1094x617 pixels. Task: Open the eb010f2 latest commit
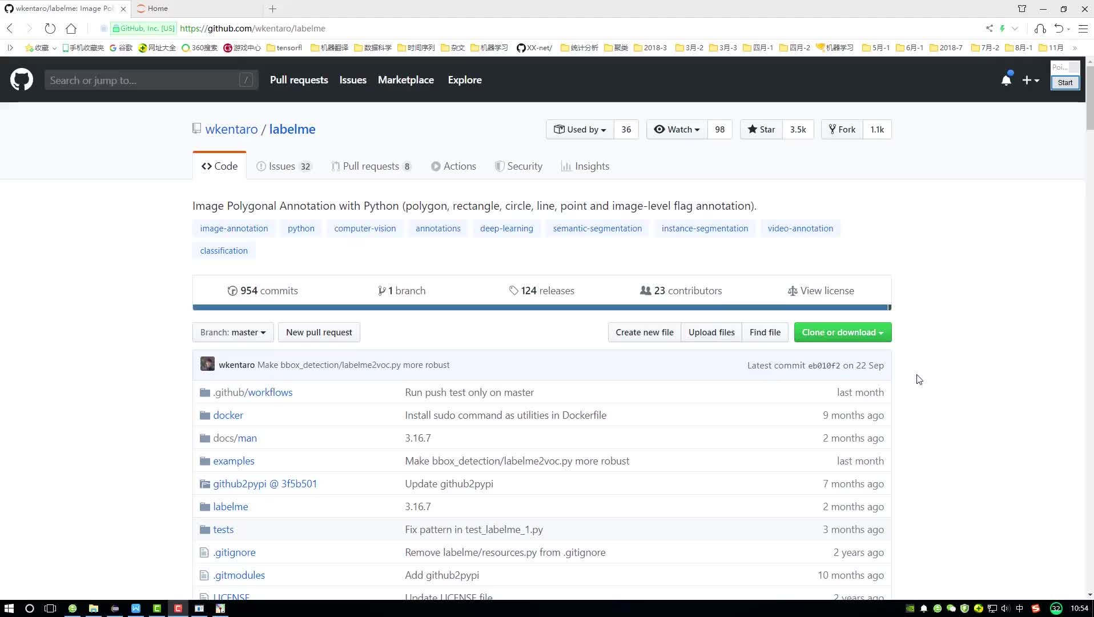823,366
